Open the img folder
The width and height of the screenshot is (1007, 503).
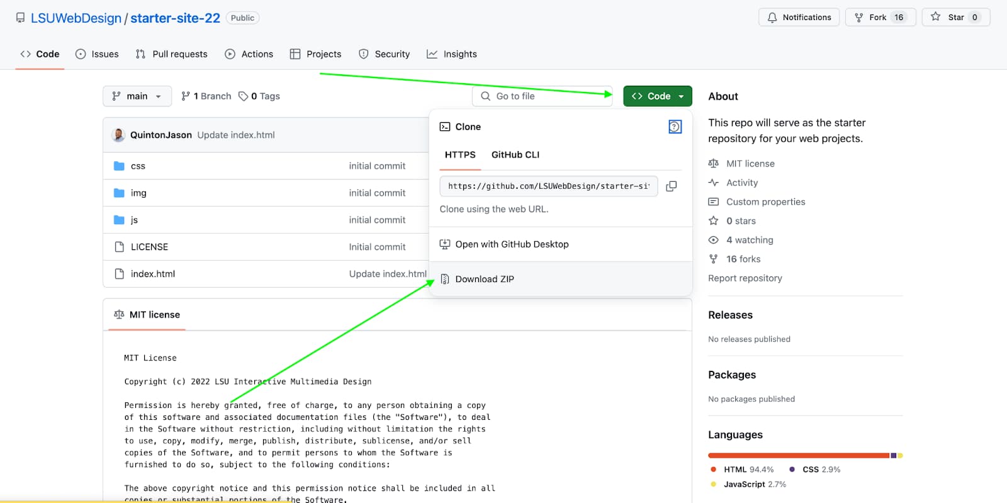(138, 193)
